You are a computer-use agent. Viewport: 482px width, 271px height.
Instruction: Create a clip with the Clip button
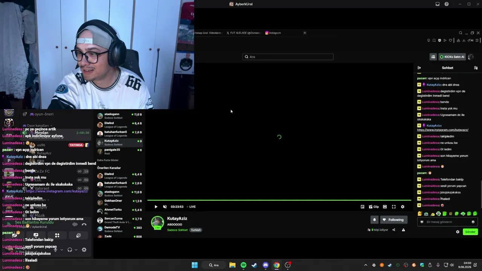374,207
